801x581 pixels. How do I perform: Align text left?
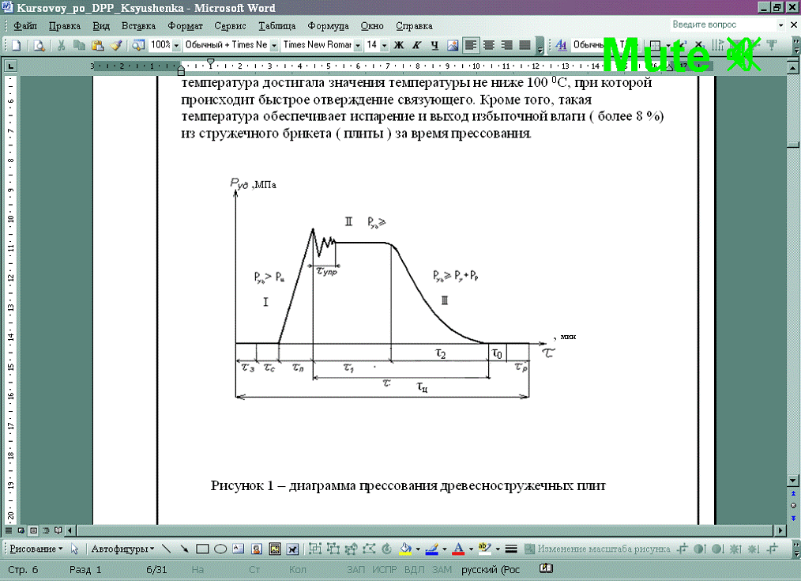pyautogui.click(x=471, y=45)
